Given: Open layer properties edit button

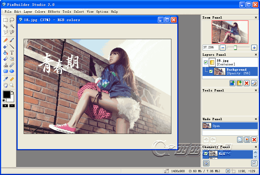Looking at the screenshot, I should (254, 83).
